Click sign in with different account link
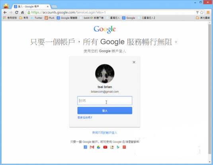The height and width of the screenshot is (165, 213). 105,132
